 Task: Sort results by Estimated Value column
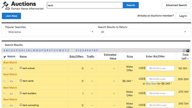(110, 56)
